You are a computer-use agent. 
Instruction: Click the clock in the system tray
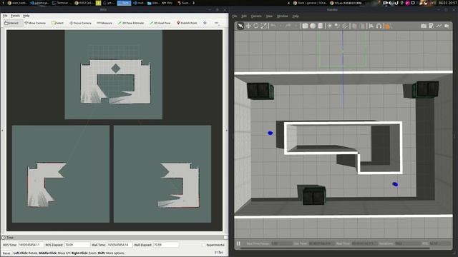[447, 3]
